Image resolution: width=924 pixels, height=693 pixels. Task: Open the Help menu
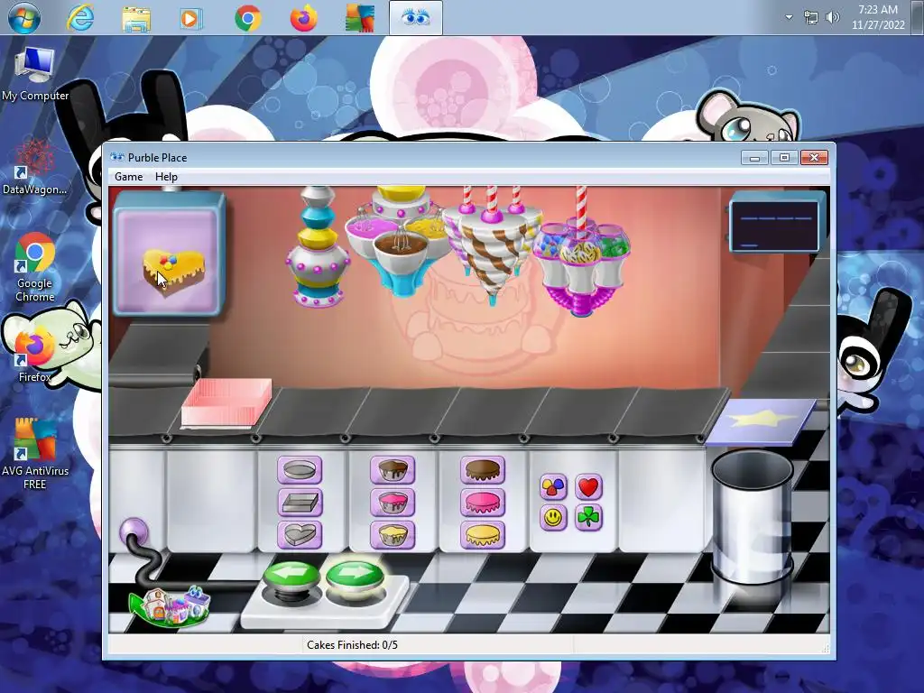166,177
